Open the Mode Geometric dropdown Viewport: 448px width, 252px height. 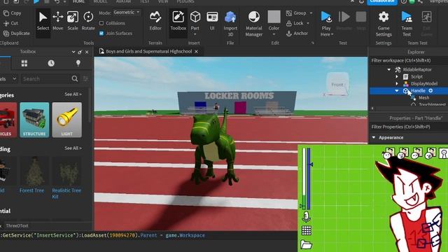point(127,13)
